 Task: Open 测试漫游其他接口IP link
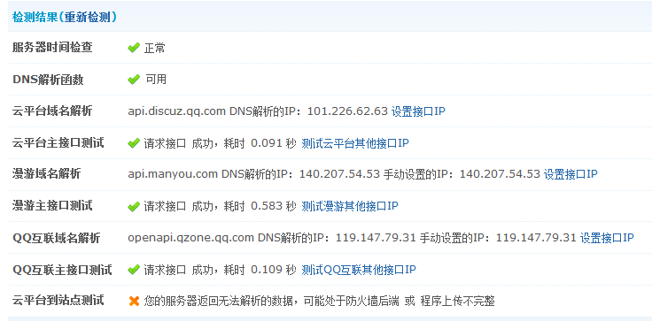pos(350,205)
